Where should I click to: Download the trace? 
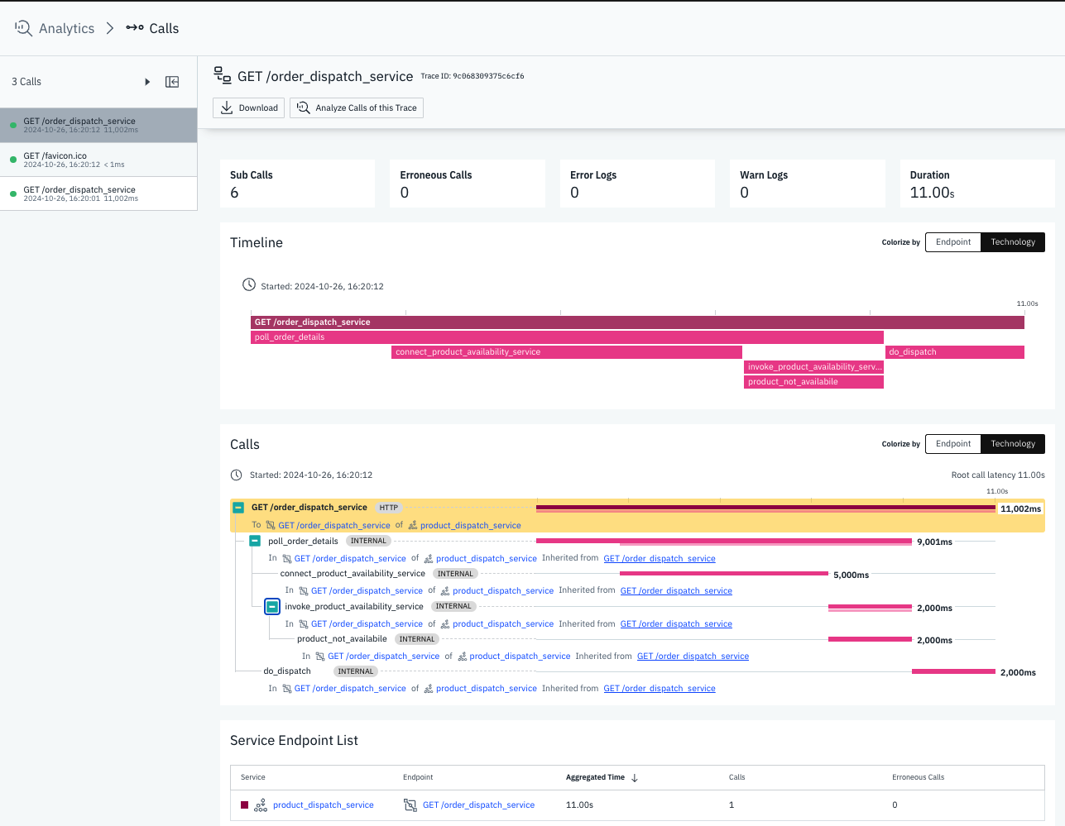249,108
